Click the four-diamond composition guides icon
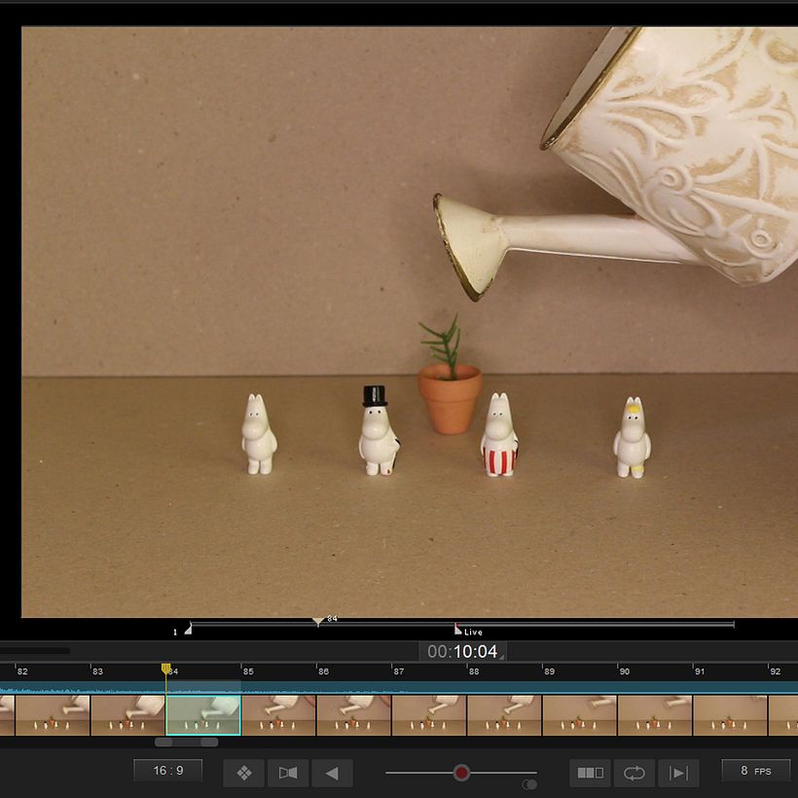 click(243, 773)
